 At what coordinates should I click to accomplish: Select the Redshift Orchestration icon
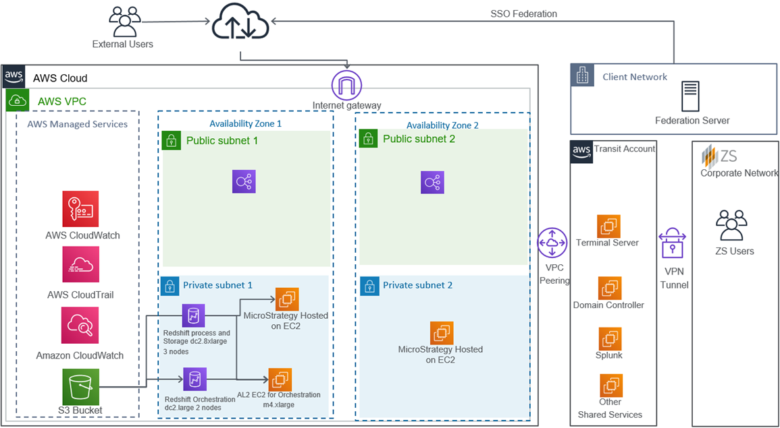coord(194,379)
